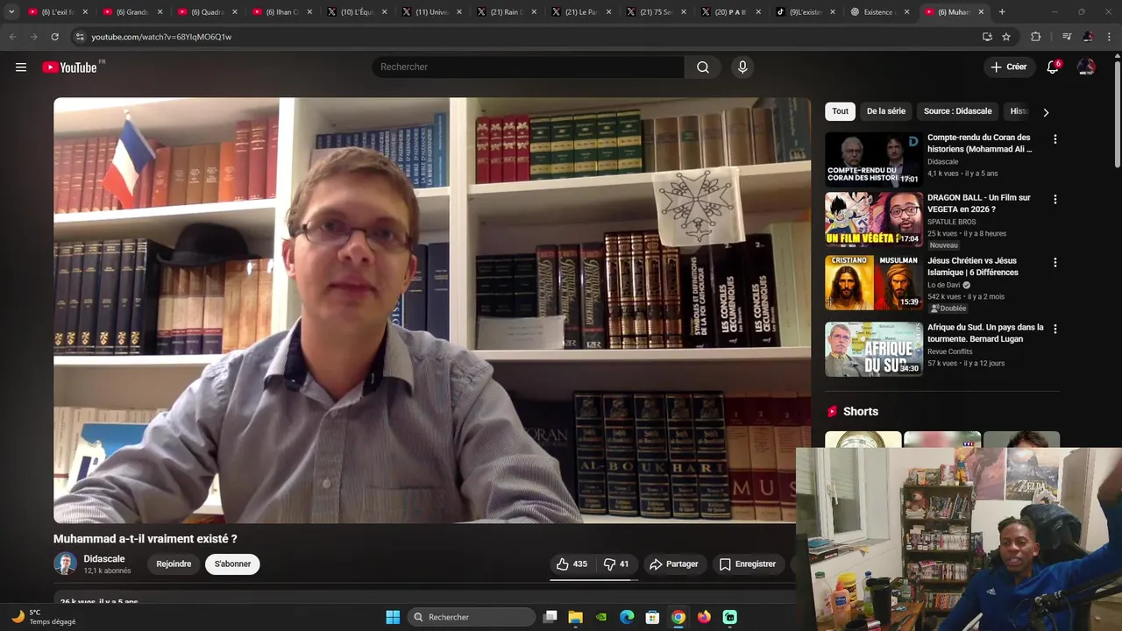Open File Explorer from the taskbar
1122x631 pixels.
click(x=575, y=617)
